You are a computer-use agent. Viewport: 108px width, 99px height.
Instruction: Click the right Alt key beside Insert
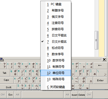67,95
